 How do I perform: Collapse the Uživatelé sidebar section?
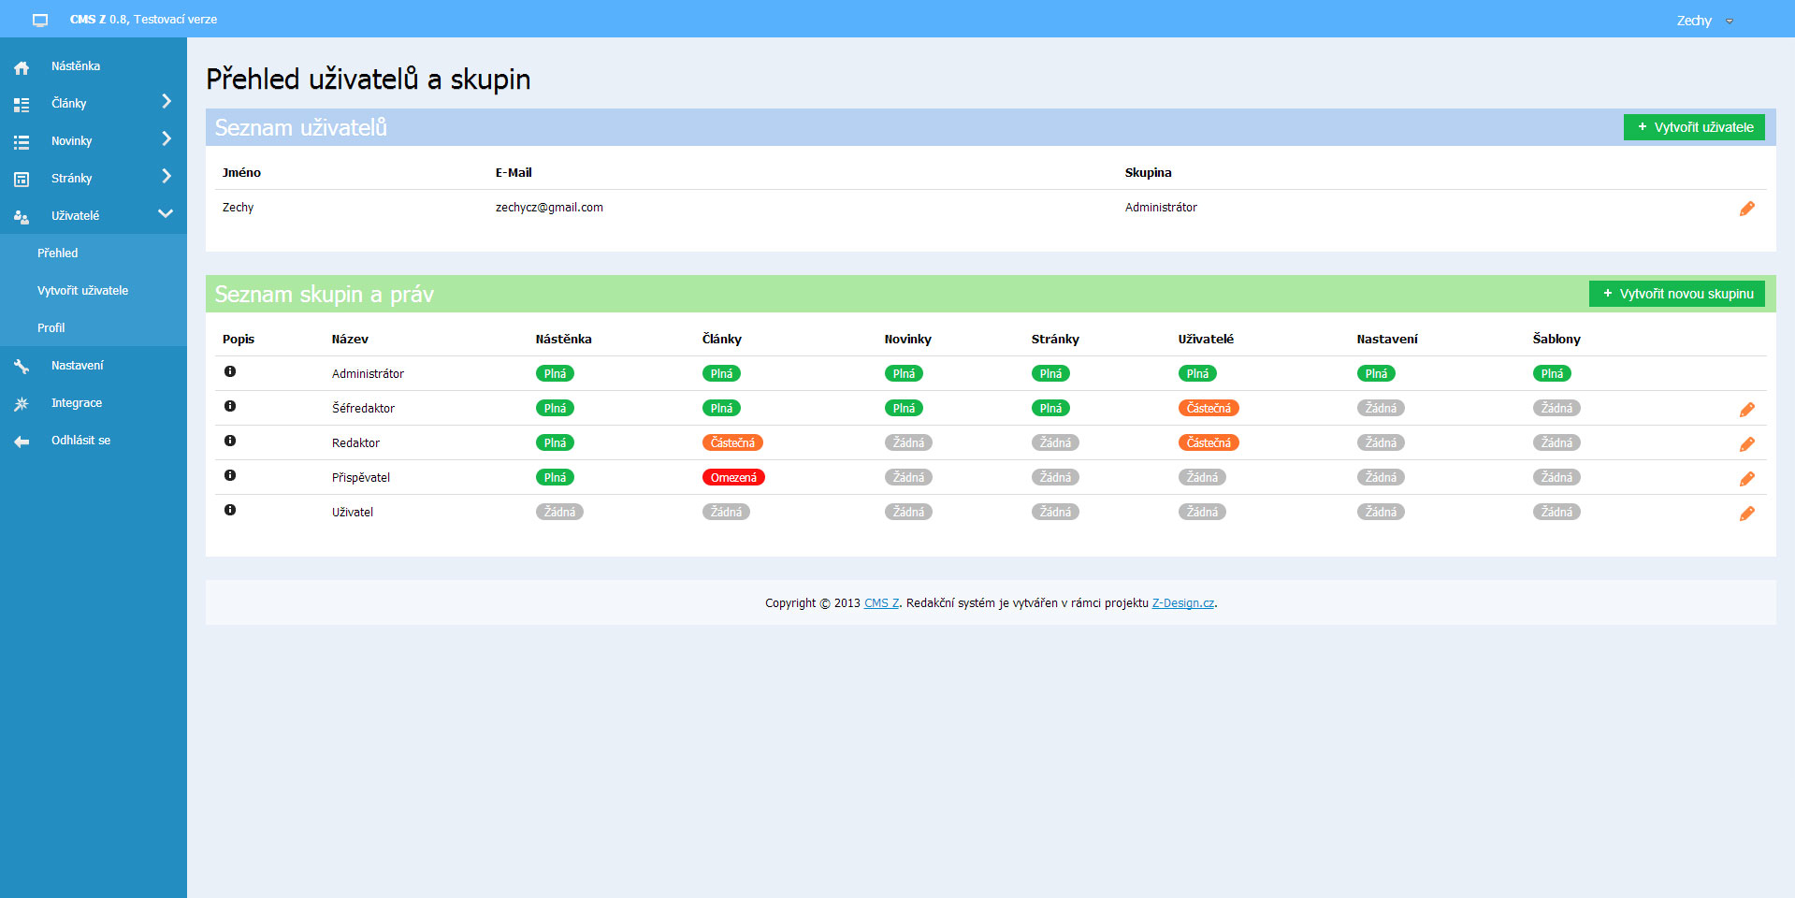click(x=166, y=214)
